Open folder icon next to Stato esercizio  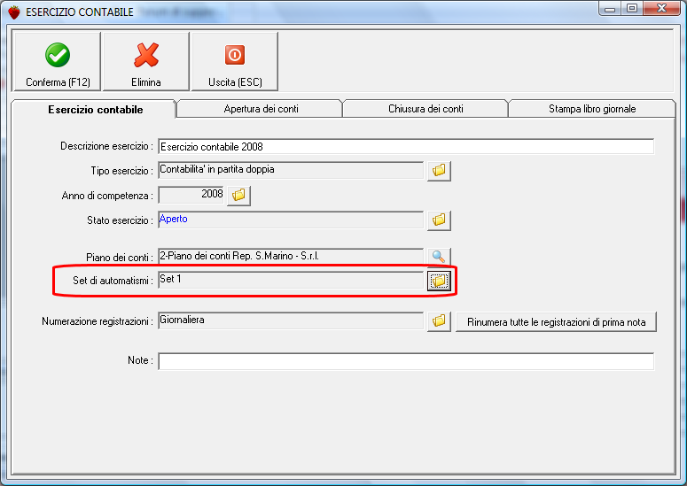click(439, 220)
